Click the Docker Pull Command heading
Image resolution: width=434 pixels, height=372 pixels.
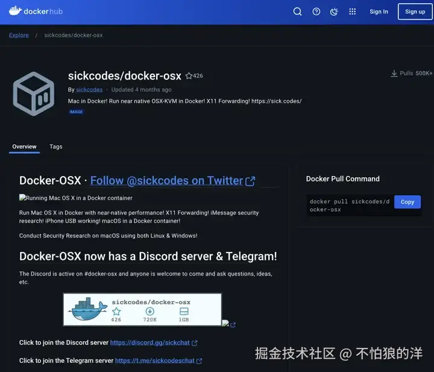coord(342,179)
